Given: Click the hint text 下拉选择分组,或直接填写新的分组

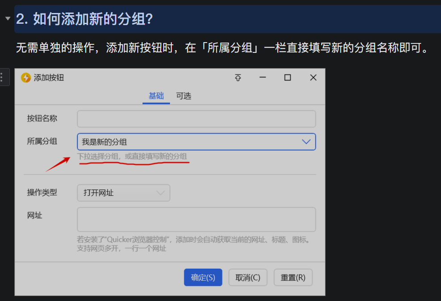Looking at the screenshot, I should click(x=132, y=156).
